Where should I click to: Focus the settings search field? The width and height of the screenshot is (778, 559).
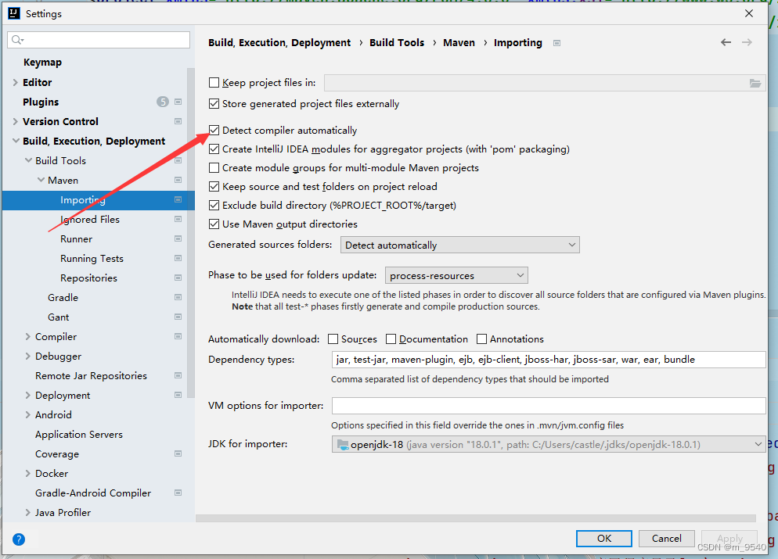99,40
